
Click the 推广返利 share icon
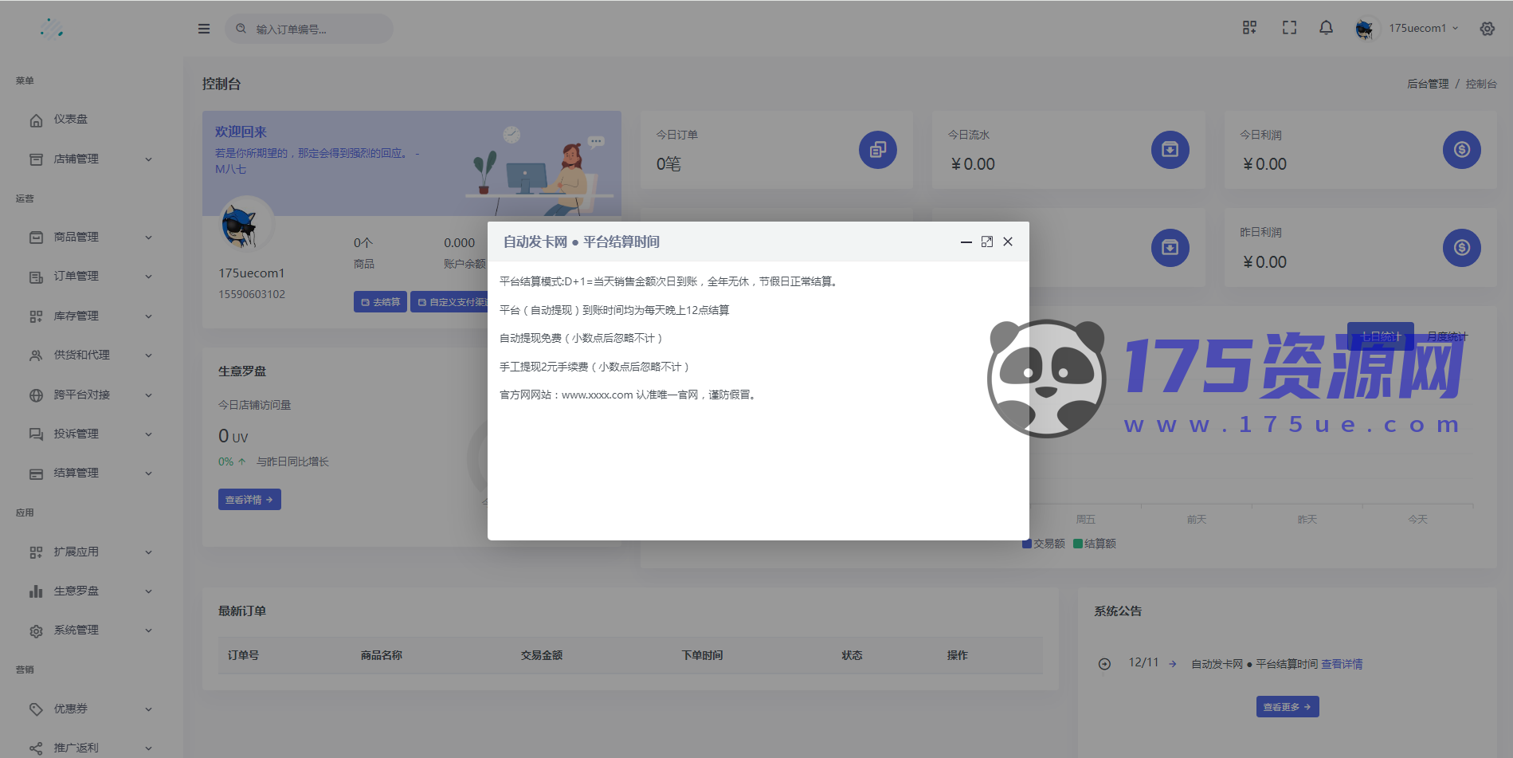(x=36, y=748)
